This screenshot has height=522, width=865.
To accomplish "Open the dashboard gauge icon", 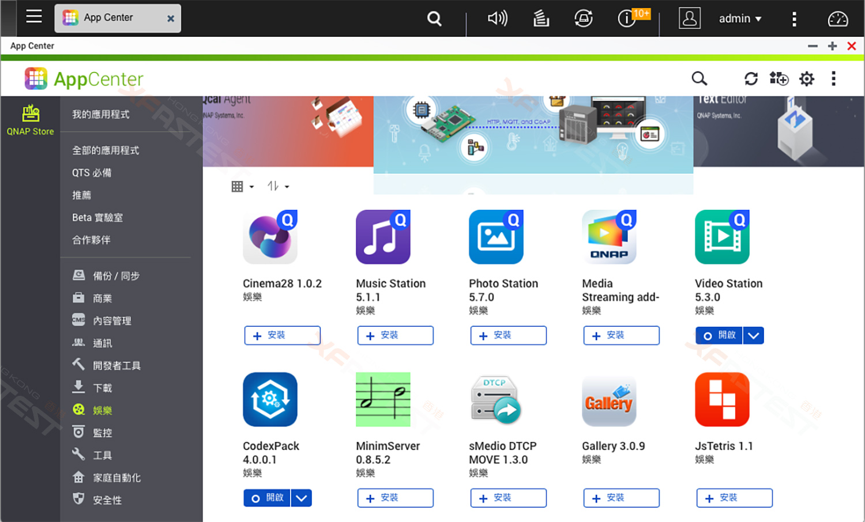I will (x=838, y=19).
